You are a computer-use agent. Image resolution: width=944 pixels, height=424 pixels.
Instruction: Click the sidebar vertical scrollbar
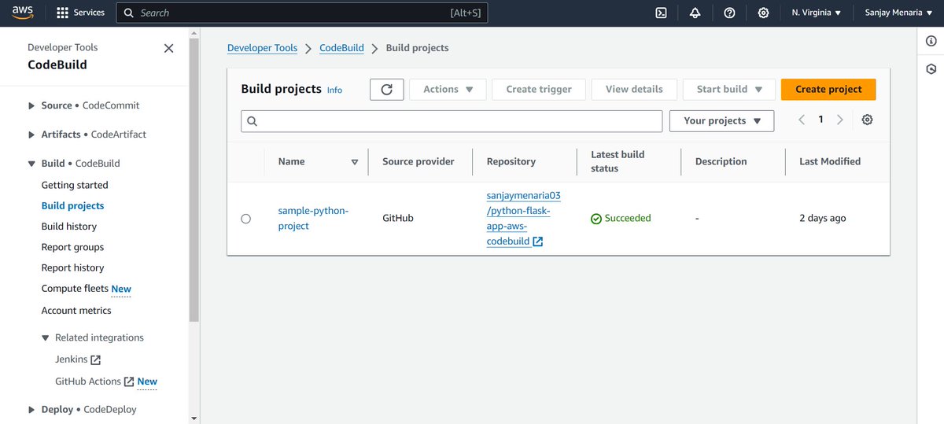[x=194, y=179]
